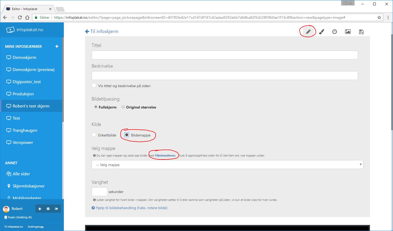The height and width of the screenshot is (231, 393).
Task: Add new infoscreen with plus icon
Action: coord(57,46)
